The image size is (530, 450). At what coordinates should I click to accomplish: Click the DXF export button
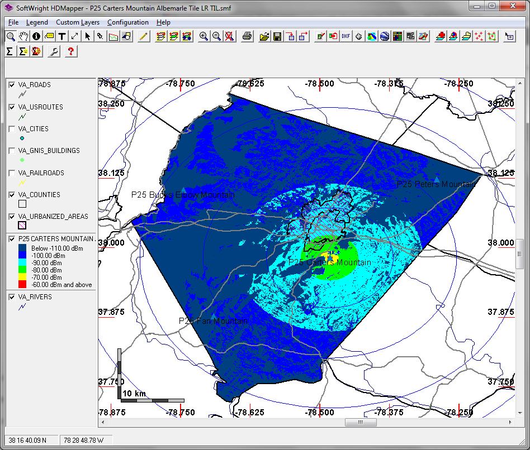coord(346,36)
